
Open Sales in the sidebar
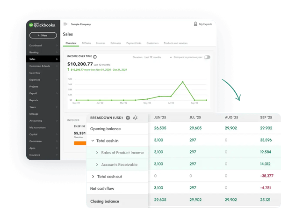43,59
